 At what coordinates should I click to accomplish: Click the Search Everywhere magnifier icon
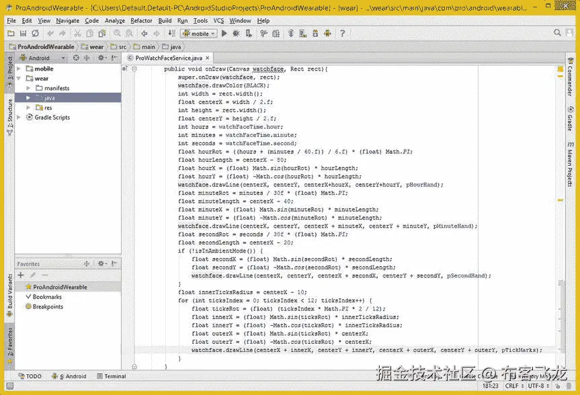(557, 33)
